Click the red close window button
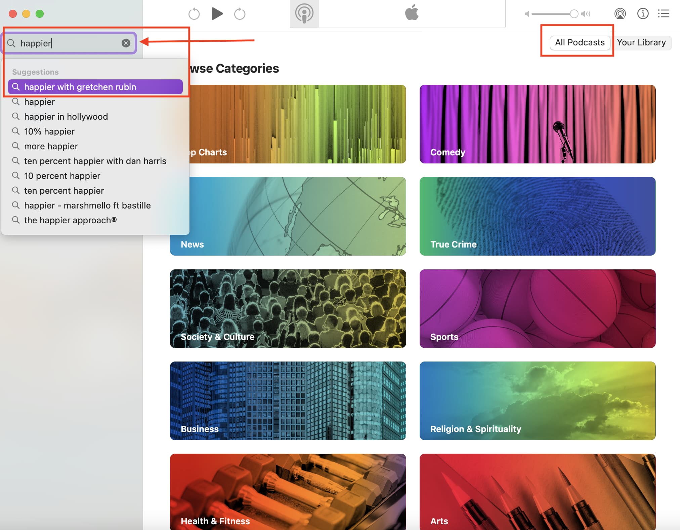The width and height of the screenshot is (680, 530). [x=13, y=14]
